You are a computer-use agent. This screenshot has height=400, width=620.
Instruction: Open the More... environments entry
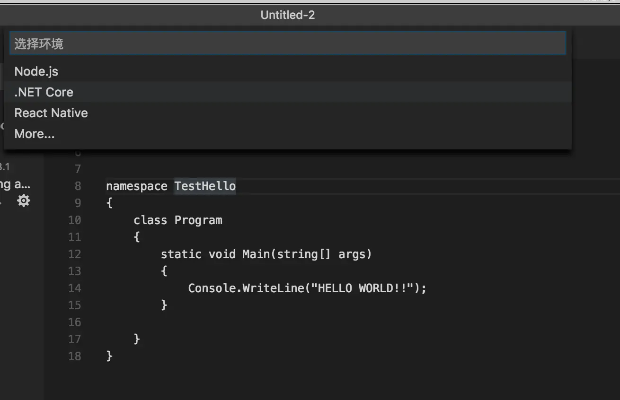tap(35, 134)
